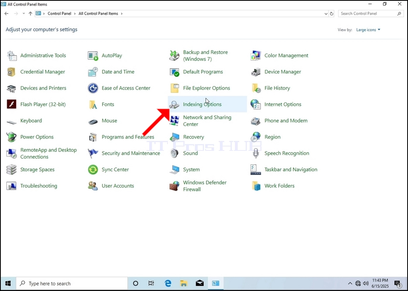Open Cortana circle on the taskbar
Screen dimensions: 408x291
point(136,283)
